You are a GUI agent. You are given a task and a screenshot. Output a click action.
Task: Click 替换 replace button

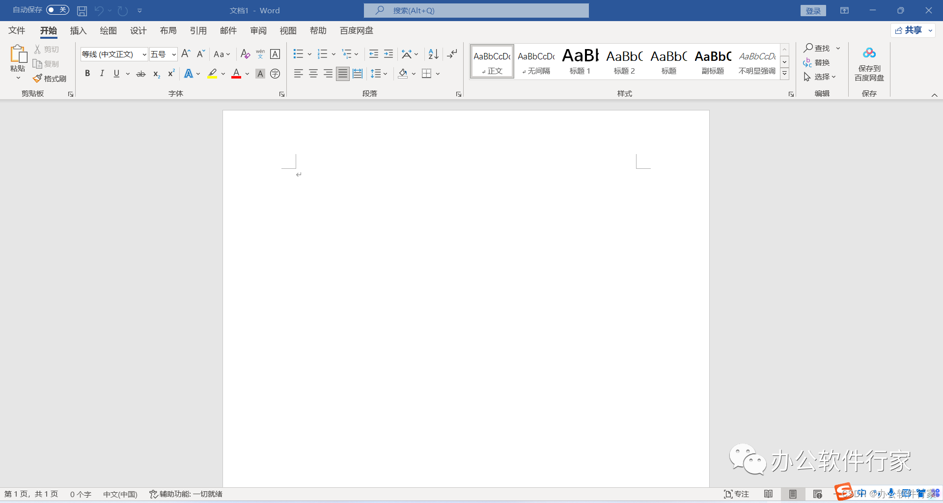[817, 62]
